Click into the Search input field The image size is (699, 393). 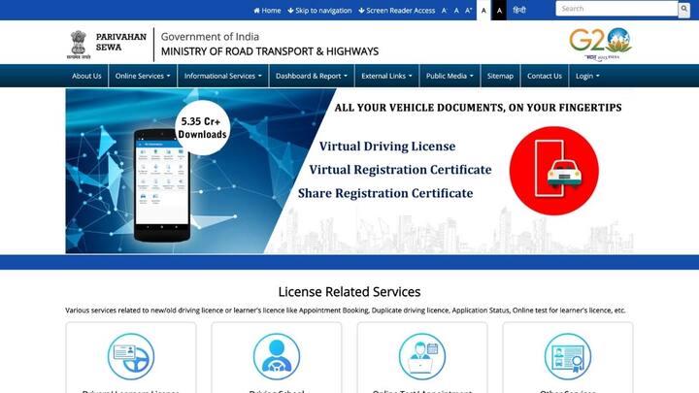coord(616,9)
